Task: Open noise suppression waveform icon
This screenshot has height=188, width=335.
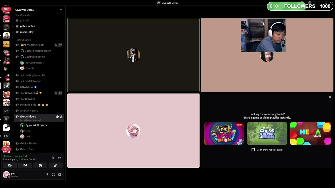Action: tap(53, 158)
